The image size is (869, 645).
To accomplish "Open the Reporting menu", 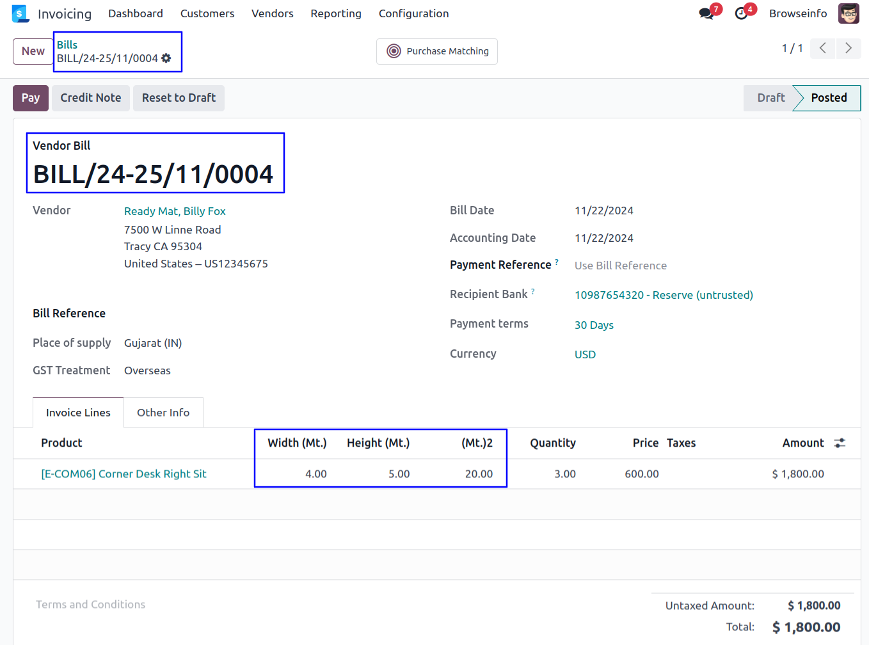I will point(335,13).
